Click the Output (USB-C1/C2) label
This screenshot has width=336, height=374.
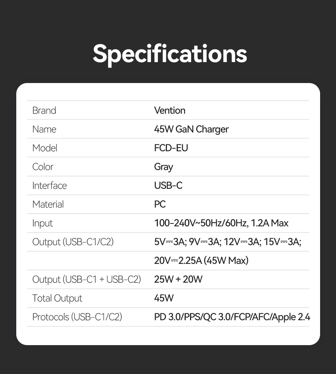point(73,242)
